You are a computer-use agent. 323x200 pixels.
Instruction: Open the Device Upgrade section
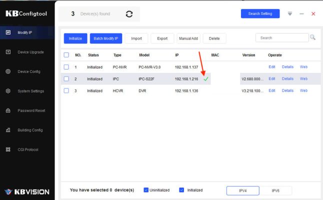[x=30, y=52]
